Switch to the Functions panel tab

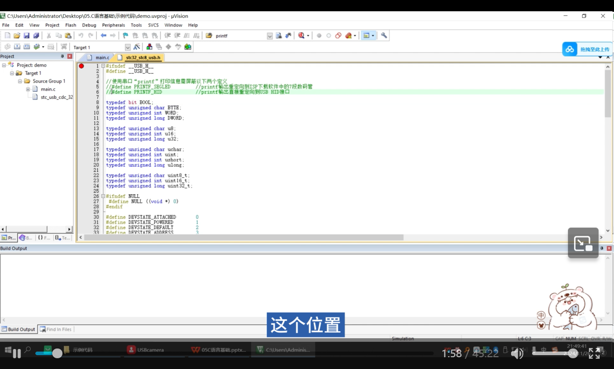[44, 238]
